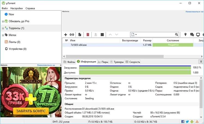The width and height of the screenshot is (204, 124).
Task: Move torrent down in queue
Action: [117, 34]
